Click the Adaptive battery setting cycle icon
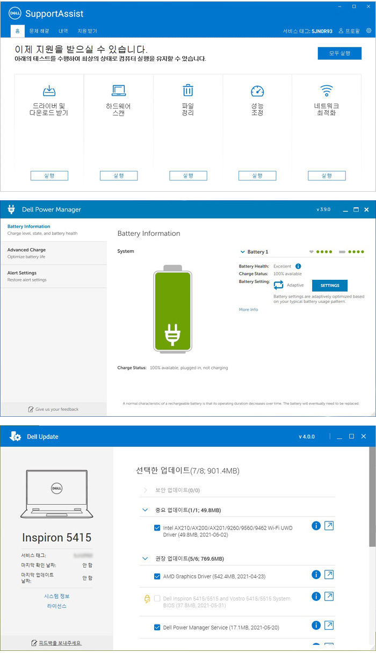 [x=278, y=285]
